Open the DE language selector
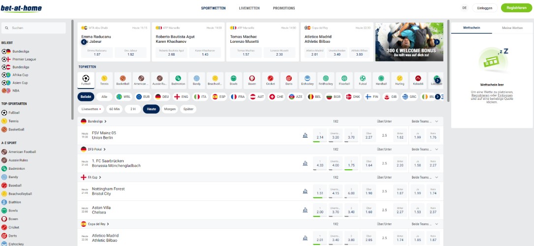The image size is (534, 246). [465, 8]
